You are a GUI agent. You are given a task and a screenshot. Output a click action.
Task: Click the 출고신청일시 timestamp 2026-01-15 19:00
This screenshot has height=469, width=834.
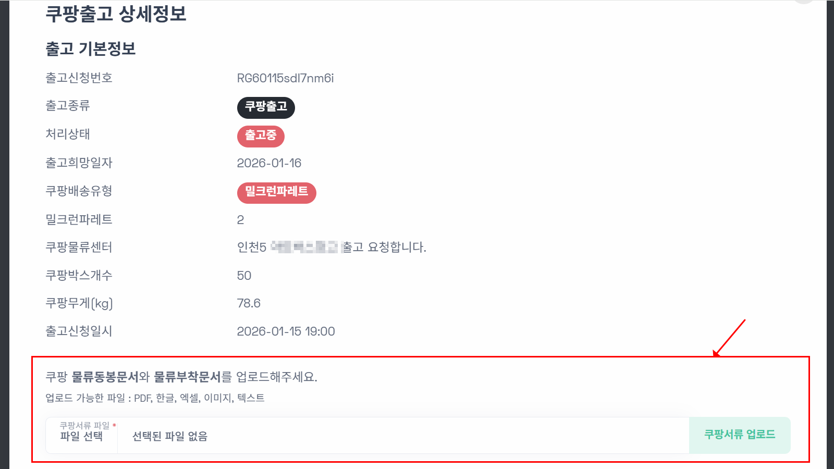click(286, 331)
